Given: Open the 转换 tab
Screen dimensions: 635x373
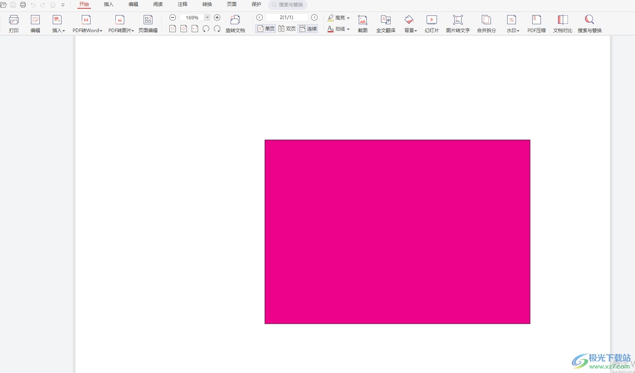Looking at the screenshot, I should point(207,4).
